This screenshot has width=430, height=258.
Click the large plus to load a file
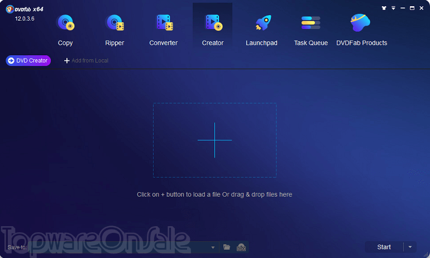(x=215, y=140)
